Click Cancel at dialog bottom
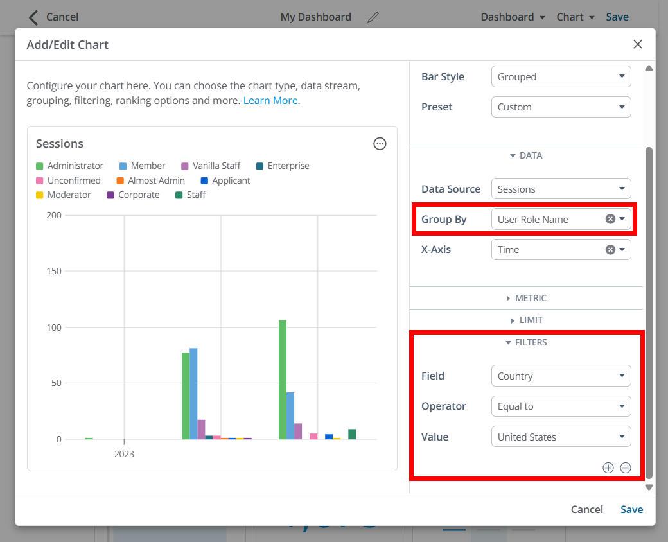668x542 pixels. (586, 509)
